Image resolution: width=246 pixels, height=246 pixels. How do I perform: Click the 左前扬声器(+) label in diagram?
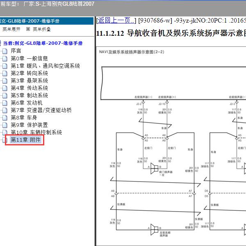pos(167,97)
